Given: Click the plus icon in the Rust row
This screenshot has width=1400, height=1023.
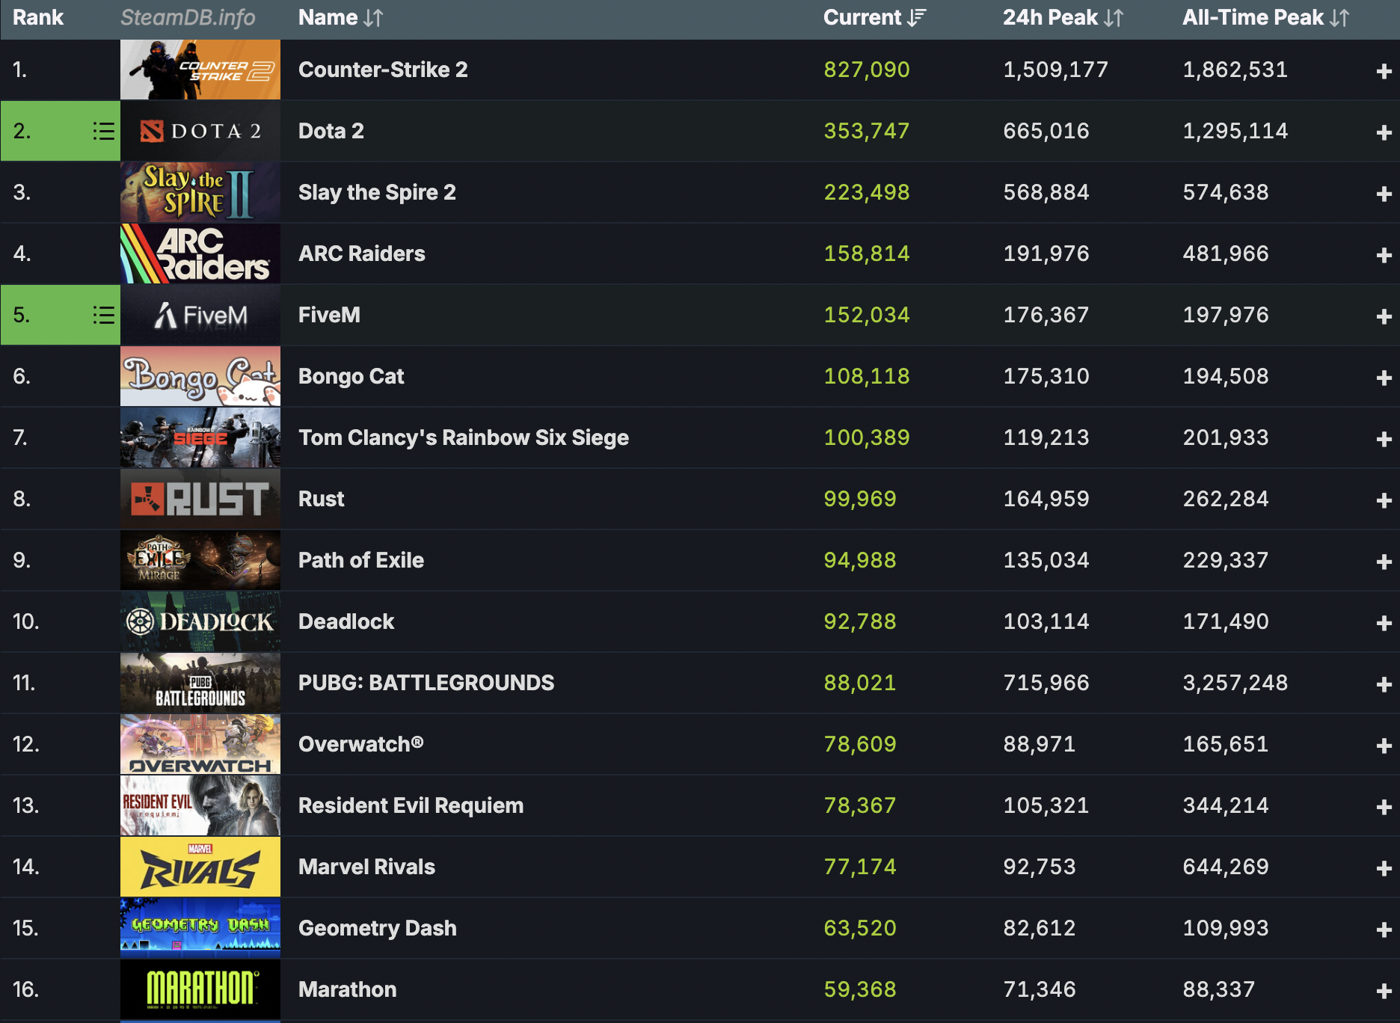Looking at the screenshot, I should (1383, 500).
